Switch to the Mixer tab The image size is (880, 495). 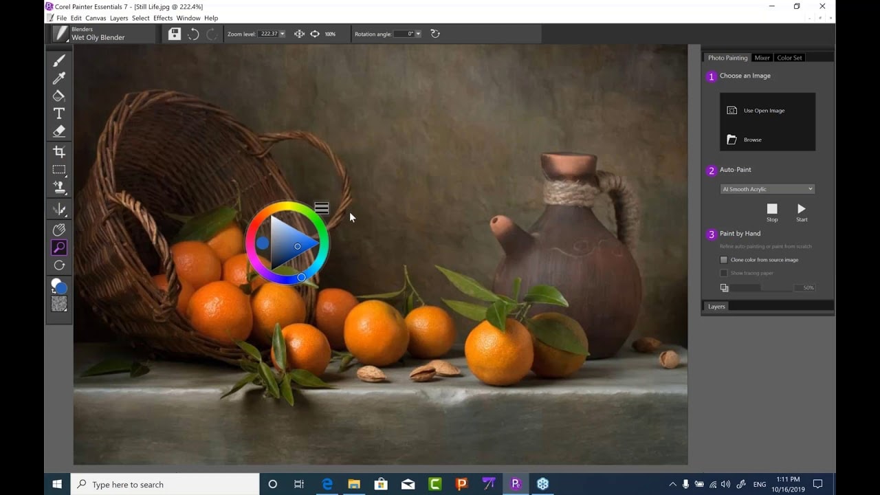click(762, 58)
